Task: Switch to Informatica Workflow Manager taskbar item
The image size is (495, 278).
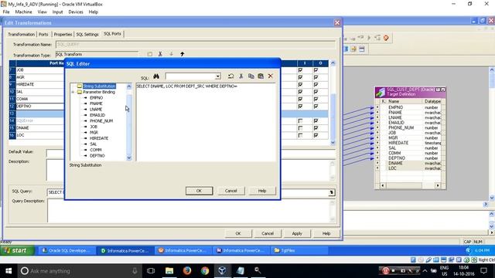Action: (x=183, y=250)
